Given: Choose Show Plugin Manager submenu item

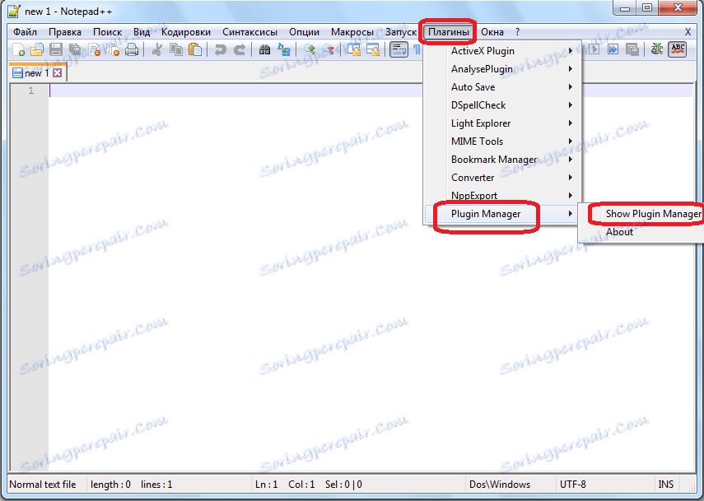Looking at the screenshot, I should tap(653, 214).
